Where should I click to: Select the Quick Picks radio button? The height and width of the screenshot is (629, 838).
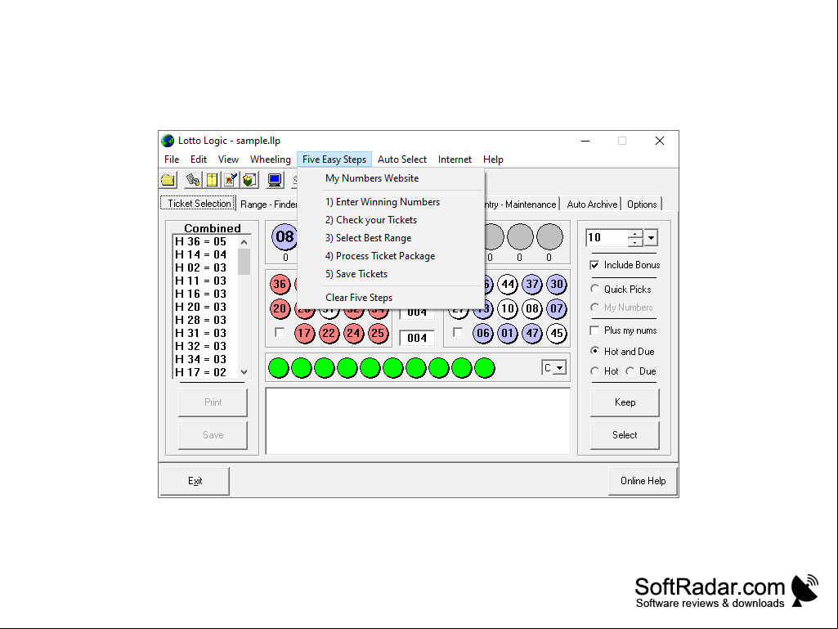(x=594, y=289)
